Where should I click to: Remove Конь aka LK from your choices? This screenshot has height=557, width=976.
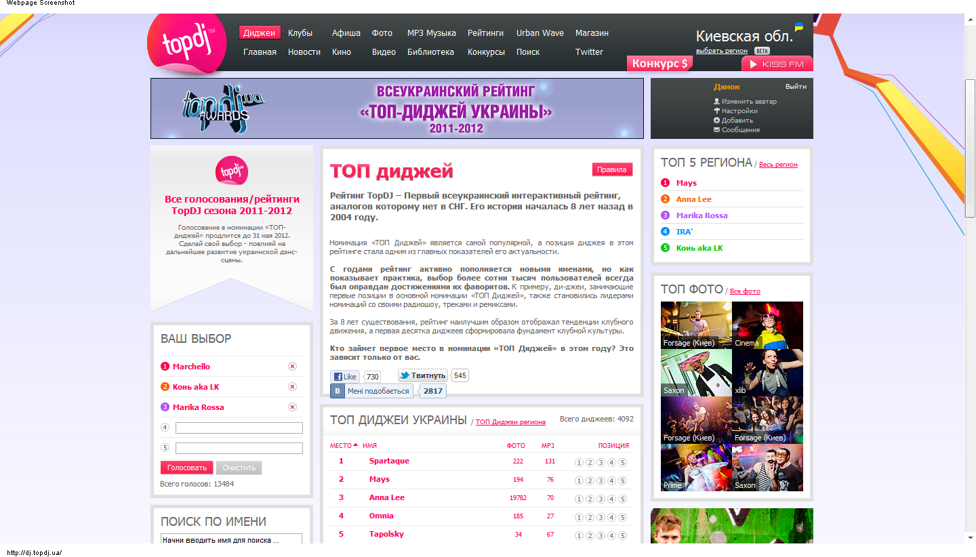click(292, 387)
